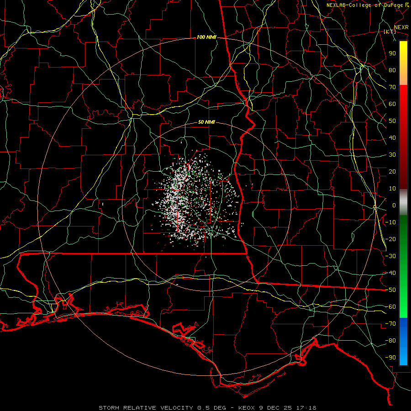Click the positive 30 scale value
411x411 pixels.
click(392, 155)
